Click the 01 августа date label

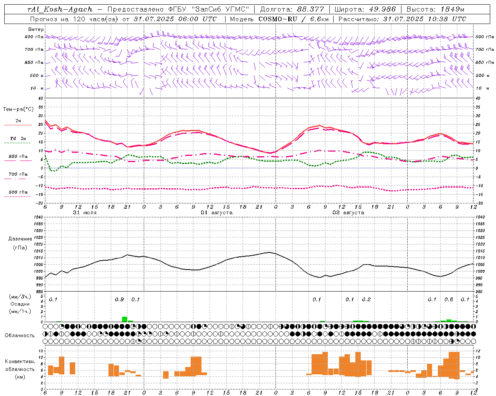coord(217,213)
